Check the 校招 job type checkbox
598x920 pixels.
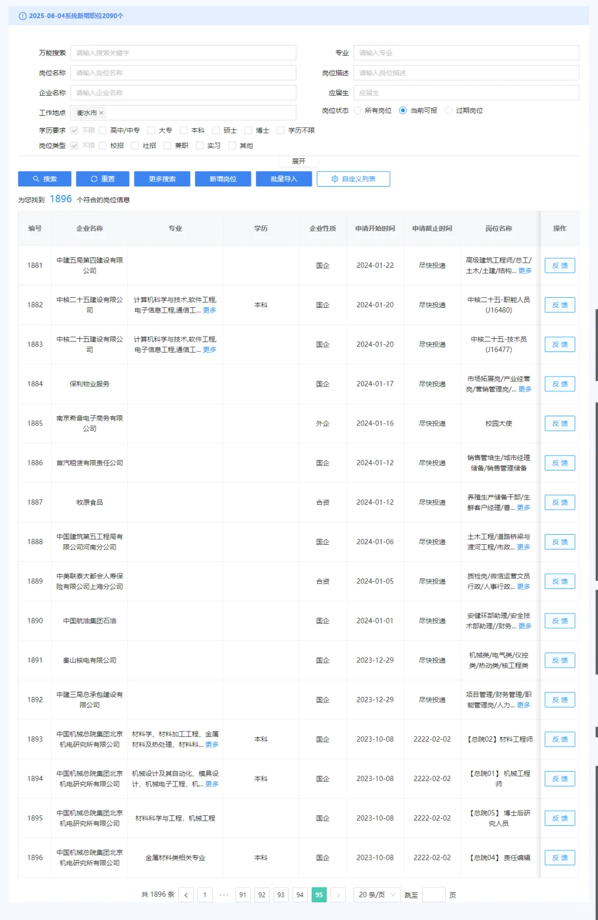point(103,146)
